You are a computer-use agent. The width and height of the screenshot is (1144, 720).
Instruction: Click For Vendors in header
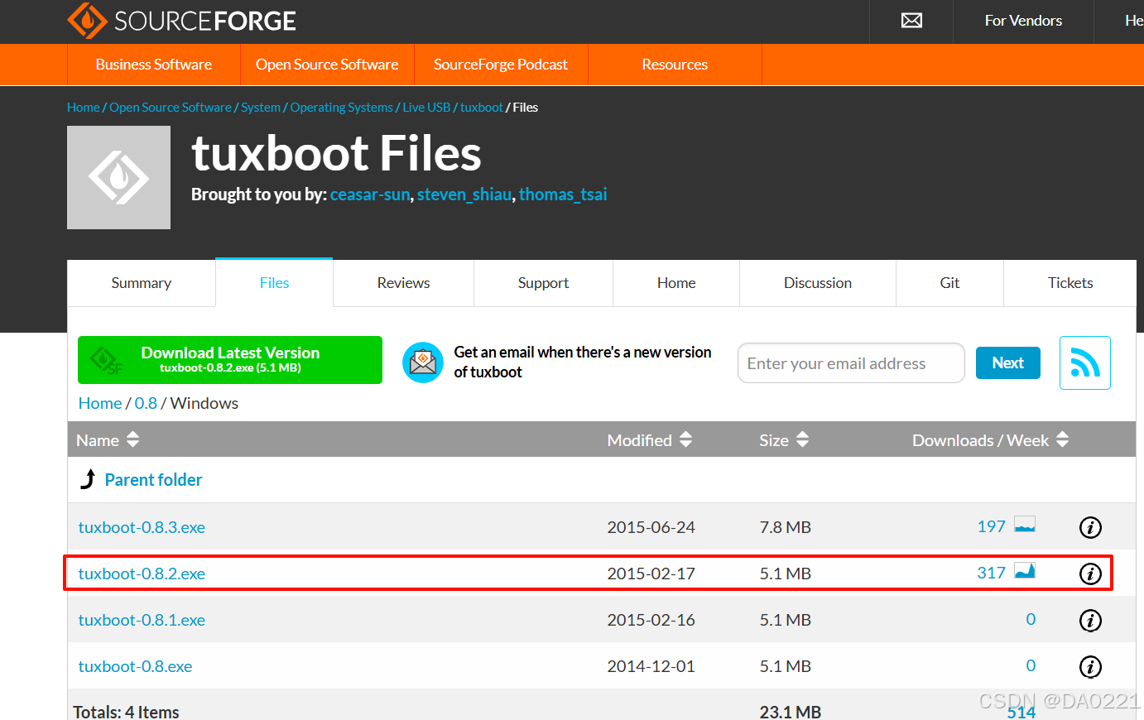click(x=1023, y=21)
